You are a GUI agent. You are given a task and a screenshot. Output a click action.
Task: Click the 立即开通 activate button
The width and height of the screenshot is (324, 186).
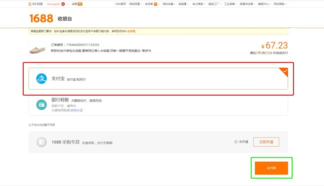pos(266,142)
